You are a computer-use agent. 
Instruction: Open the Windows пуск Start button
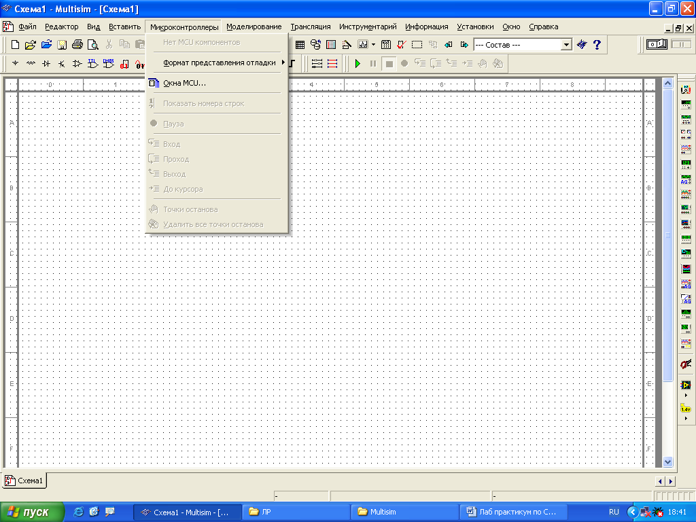coord(32,512)
